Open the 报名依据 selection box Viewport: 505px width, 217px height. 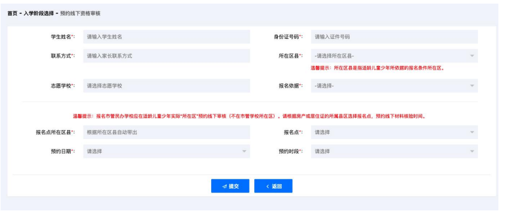click(x=394, y=86)
